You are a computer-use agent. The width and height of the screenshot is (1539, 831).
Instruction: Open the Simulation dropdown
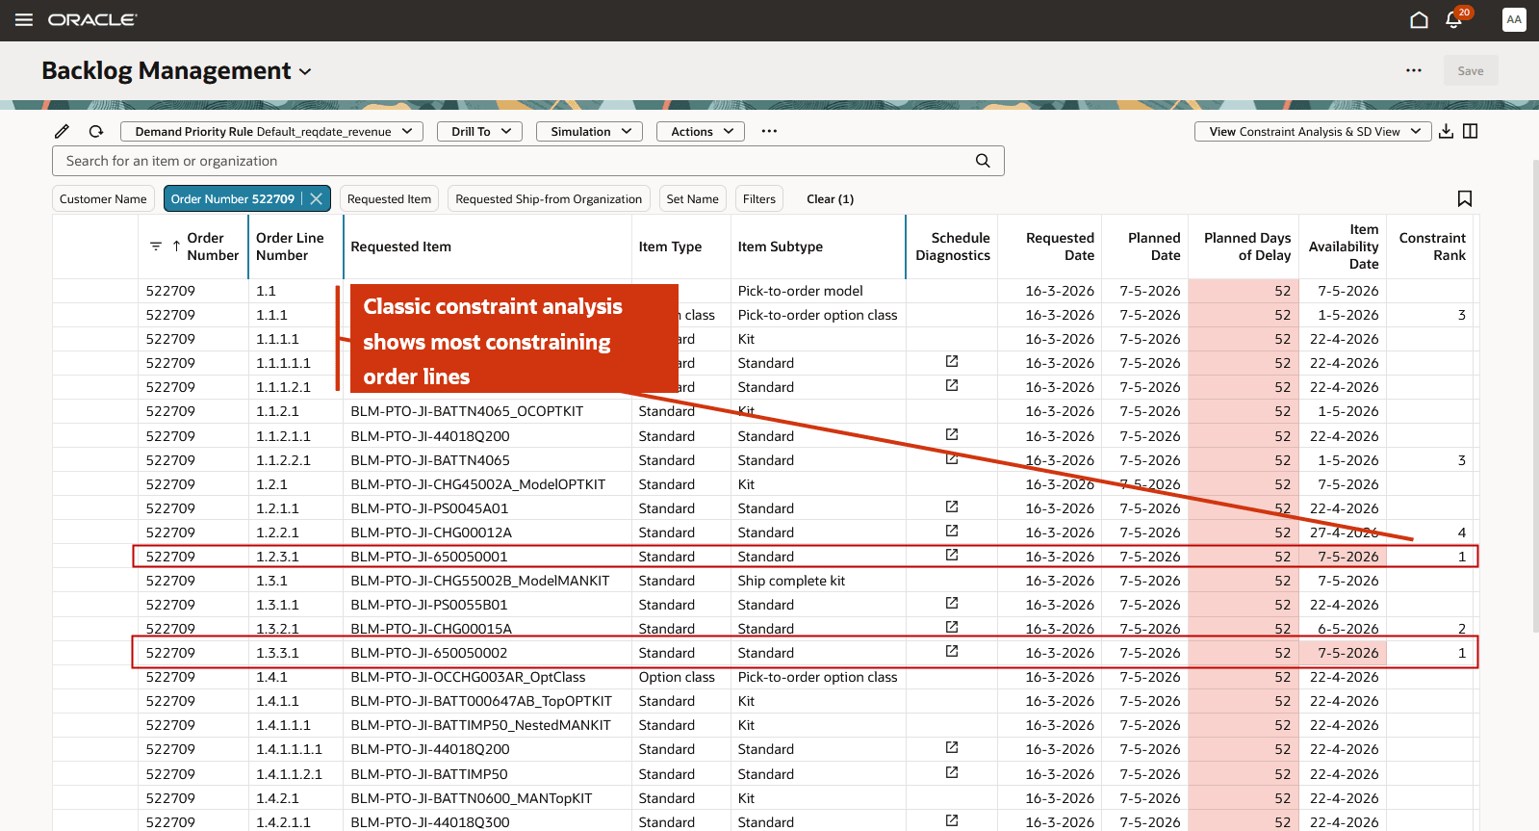pyautogui.click(x=589, y=131)
